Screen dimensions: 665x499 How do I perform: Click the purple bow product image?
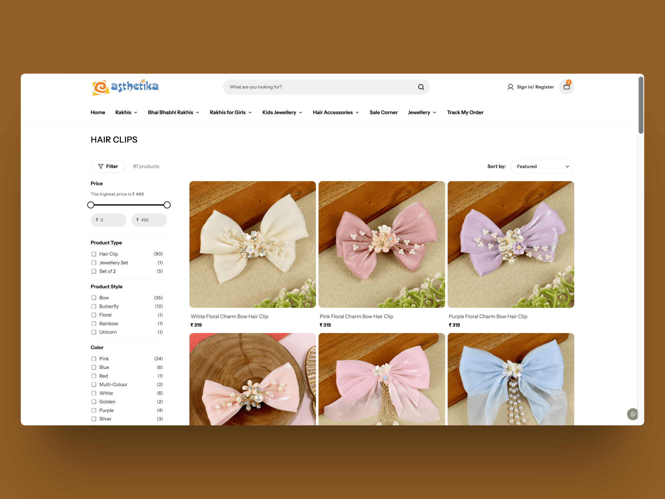(x=511, y=244)
